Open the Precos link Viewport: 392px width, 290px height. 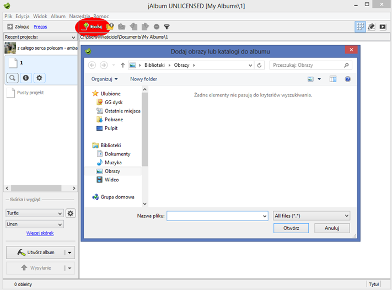coord(40,26)
